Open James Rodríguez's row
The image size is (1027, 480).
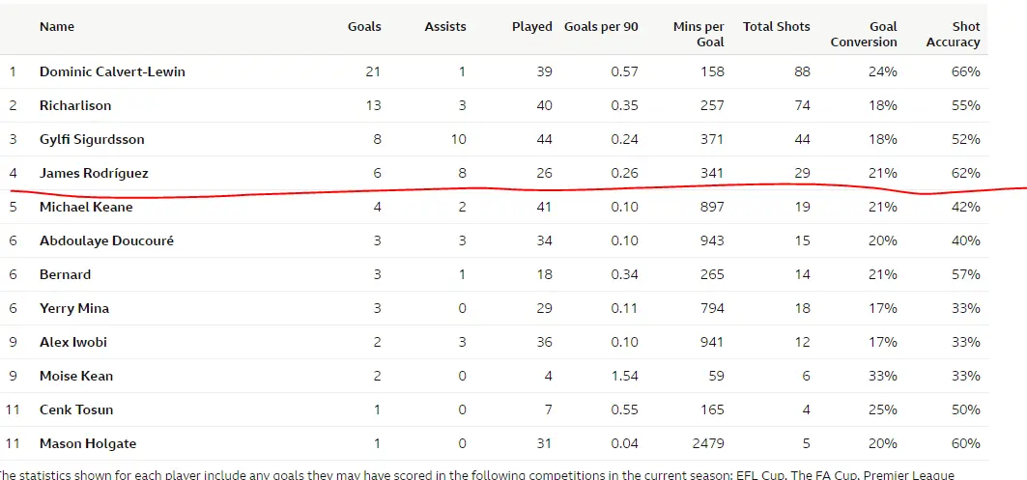click(x=94, y=173)
